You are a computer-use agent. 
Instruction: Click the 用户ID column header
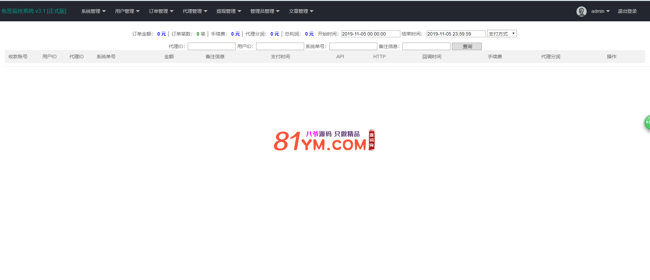coord(49,57)
